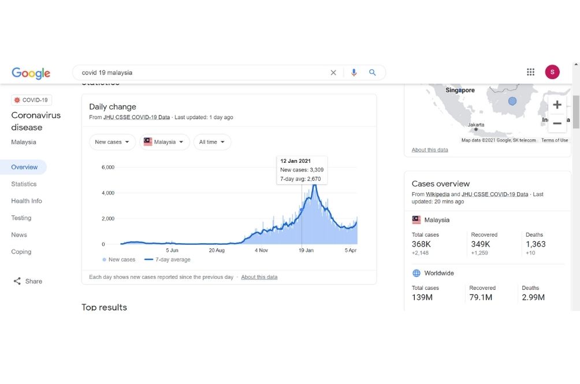Open the Testing sidebar item
This screenshot has height=384, width=580.
click(x=21, y=218)
